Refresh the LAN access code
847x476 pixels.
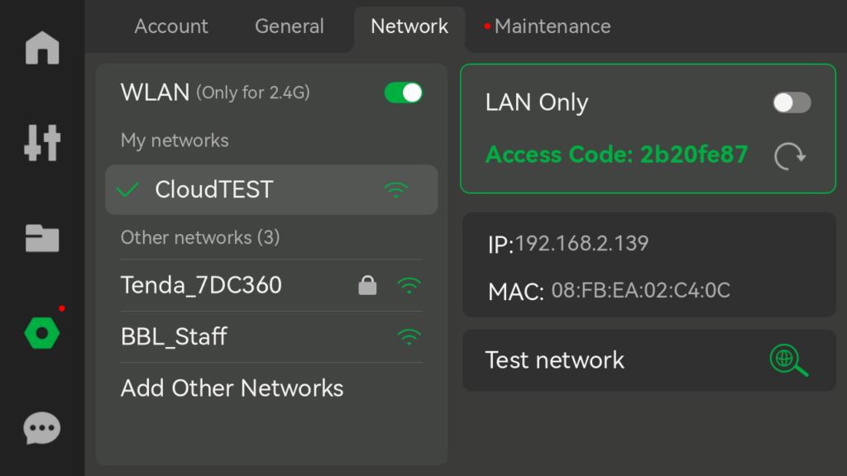(790, 155)
